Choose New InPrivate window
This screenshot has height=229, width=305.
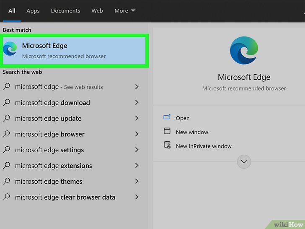[204, 146]
